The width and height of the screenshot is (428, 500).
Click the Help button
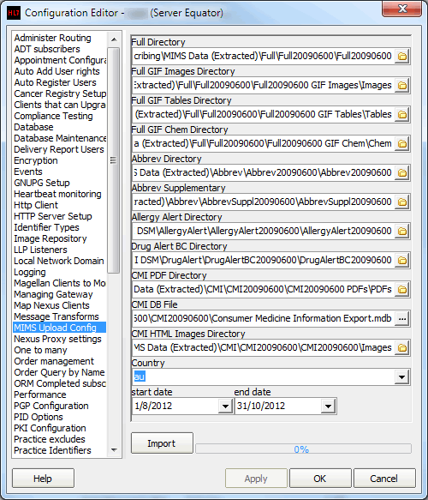[x=43, y=479]
